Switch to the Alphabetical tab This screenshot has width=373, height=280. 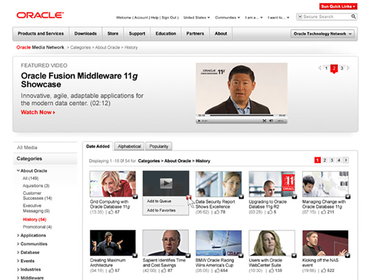point(129,146)
